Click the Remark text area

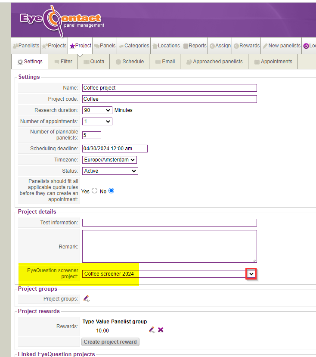[169, 246]
